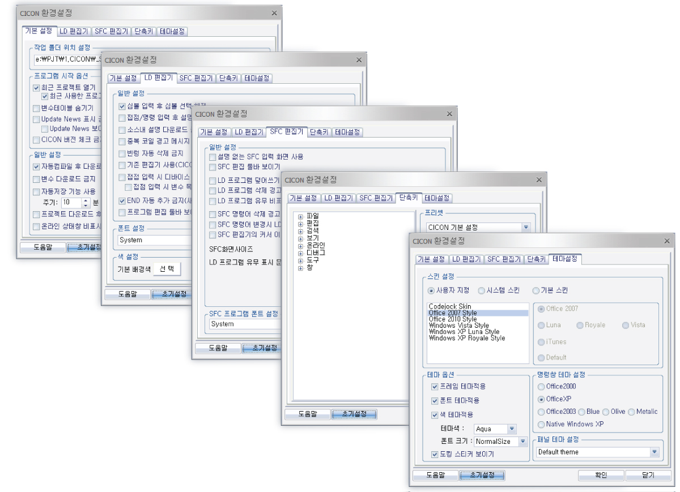
Task: Enable 자동저장 기능 사용 checkbox
Action: pos(36,191)
